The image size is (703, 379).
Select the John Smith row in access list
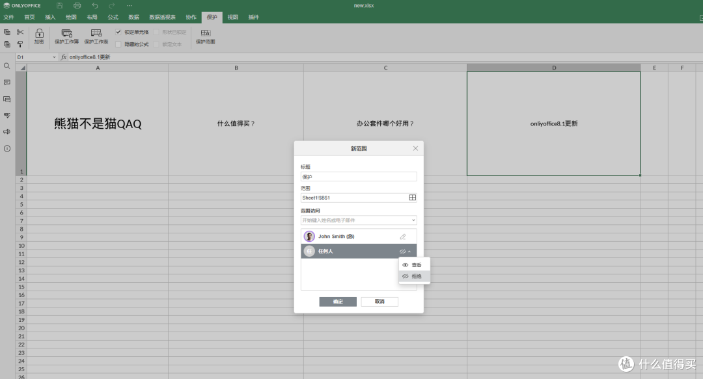point(359,237)
